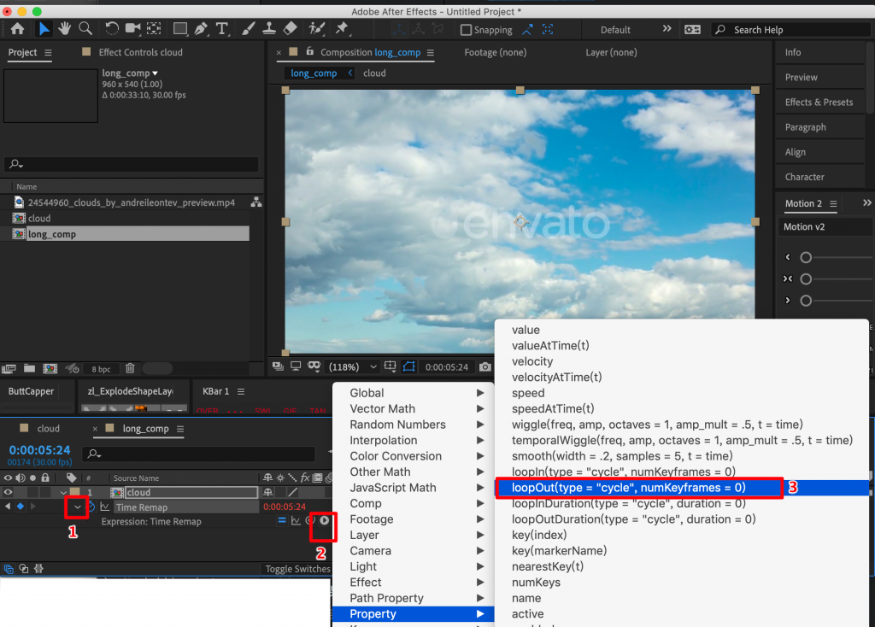875x627 pixels.
Task: Go to the Home screen icon
Action: click(x=17, y=29)
